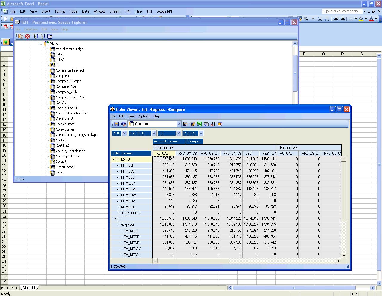The height and width of the screenshot is (296, 382).
Task: Click Decrease Indent icon in Excel
Action: (x=335, y=19)
